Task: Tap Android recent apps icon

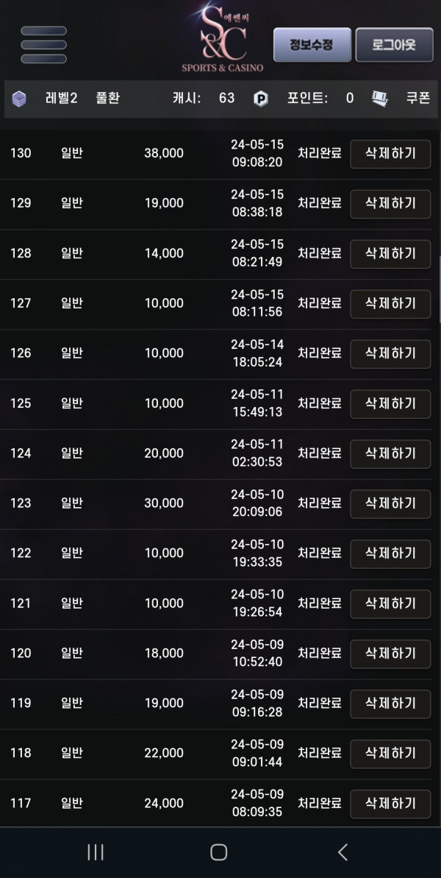Action: 96,852
